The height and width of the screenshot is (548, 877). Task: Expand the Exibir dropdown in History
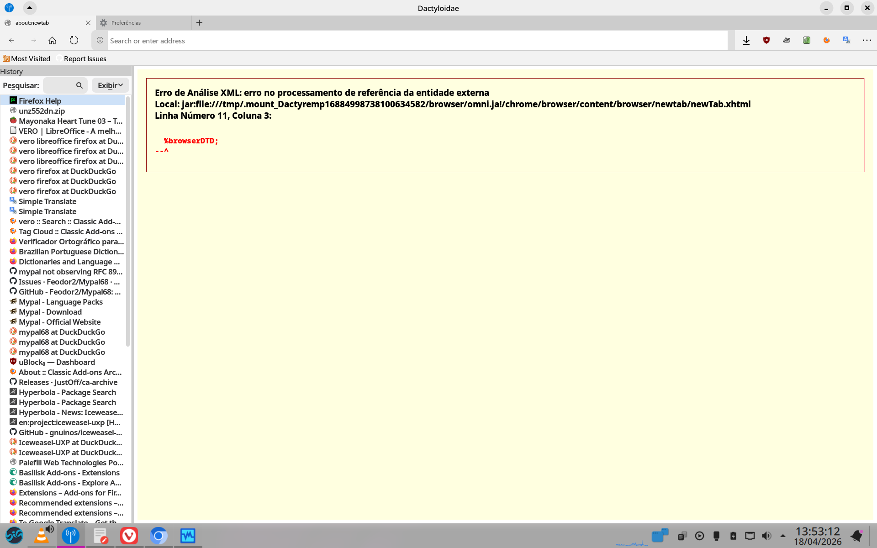point(110,85)
